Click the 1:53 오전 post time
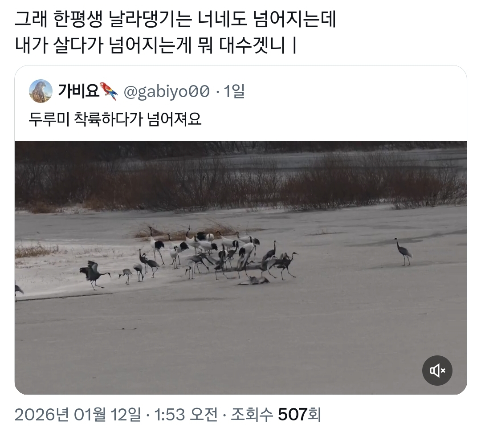 coord(186,415)
